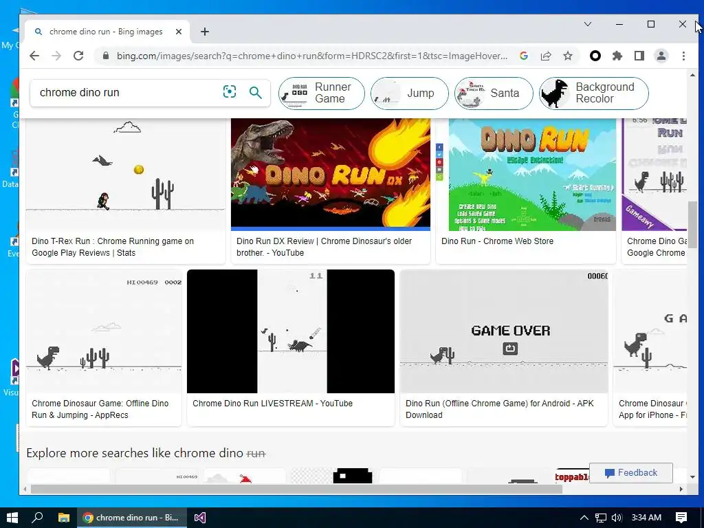The width and height of the screenshot is (704, 528).
Task: Expand the tab search chevron
Action: 588,24
